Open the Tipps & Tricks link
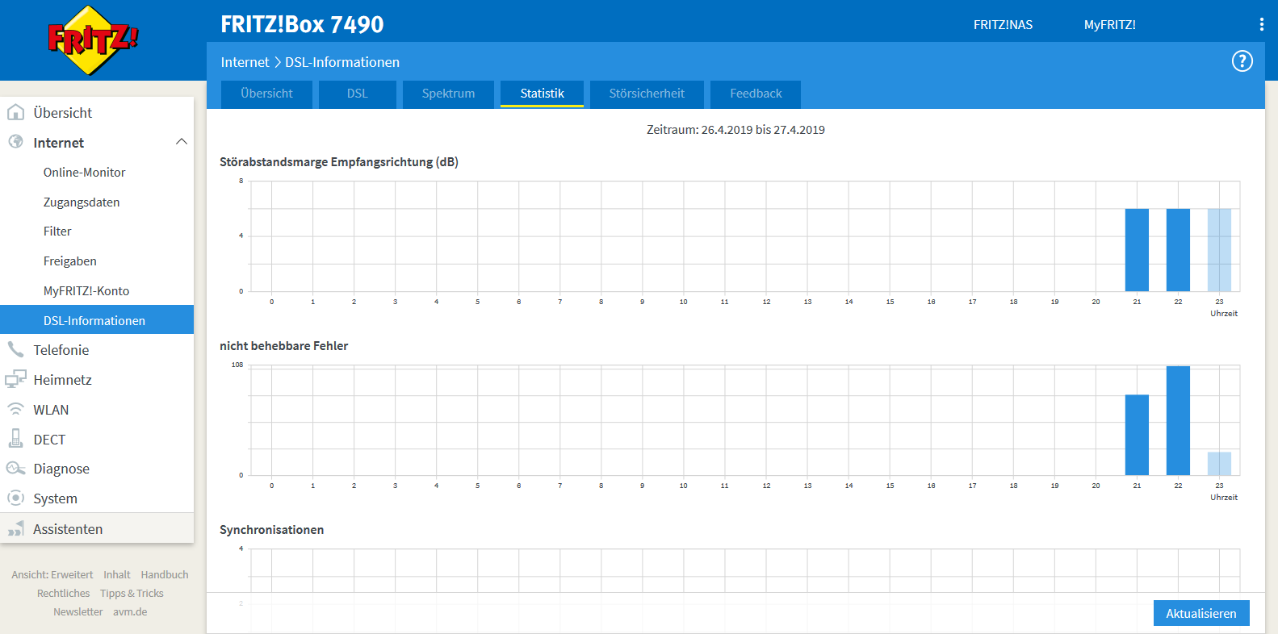 pos(132,593)
